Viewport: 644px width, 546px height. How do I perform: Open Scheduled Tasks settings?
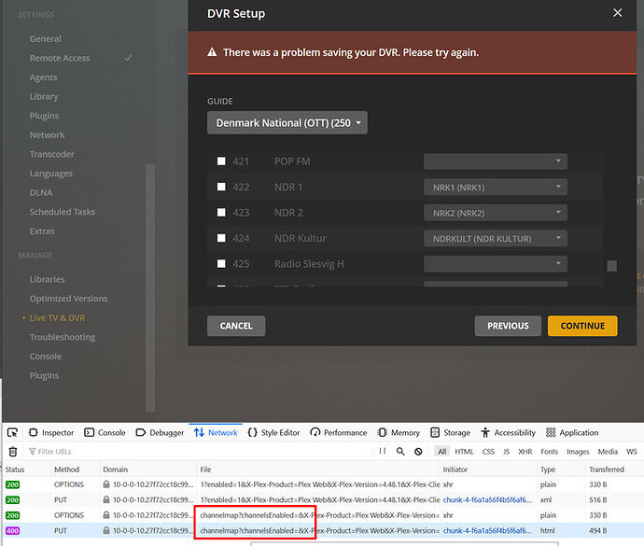62,212
